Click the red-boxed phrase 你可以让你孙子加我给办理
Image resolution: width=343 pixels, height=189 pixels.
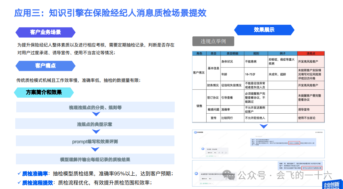[x=312, y=168]
